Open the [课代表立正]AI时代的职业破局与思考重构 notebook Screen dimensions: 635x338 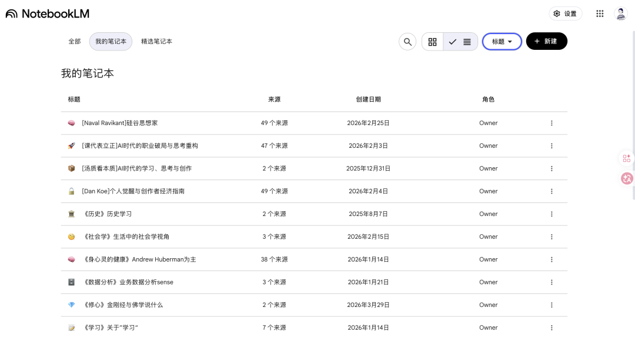coord(140,146)
